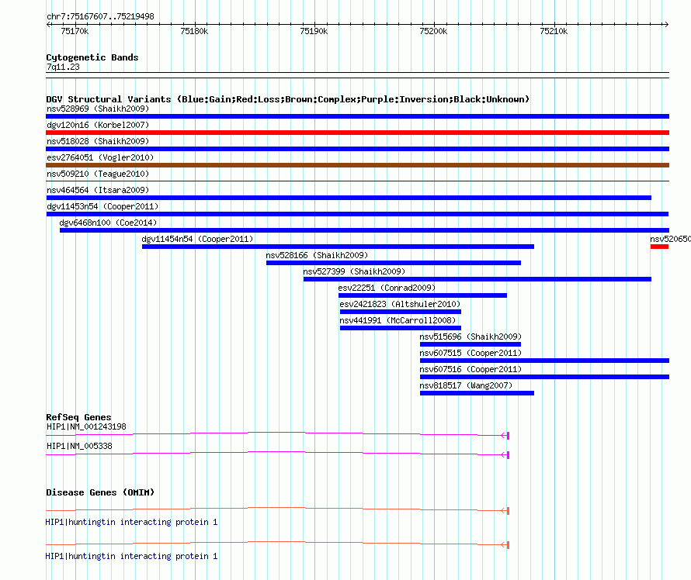Select the nsv818517 (Wang2007) variant label
691x580 pixels.
pyautogui.click(x=466, y=385)
